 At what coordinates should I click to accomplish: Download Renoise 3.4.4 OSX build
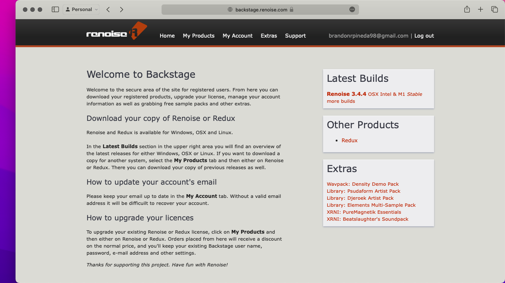pos(374,94)
